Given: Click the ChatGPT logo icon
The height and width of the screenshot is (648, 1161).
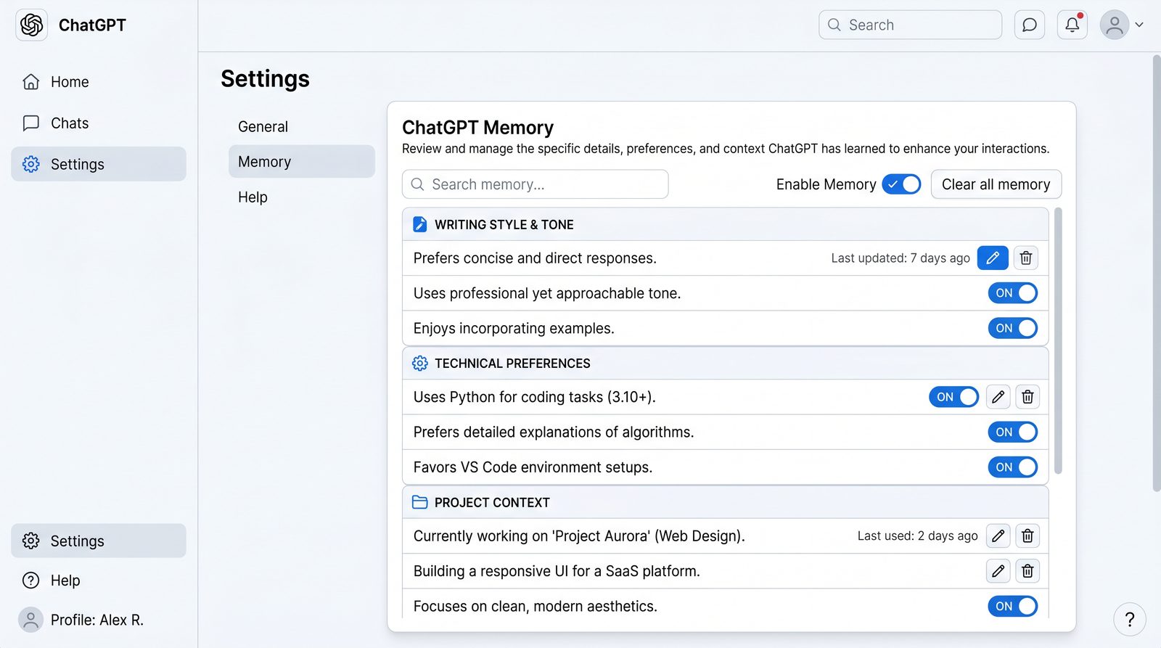Looking at the screenshot, I should (31, 25).
